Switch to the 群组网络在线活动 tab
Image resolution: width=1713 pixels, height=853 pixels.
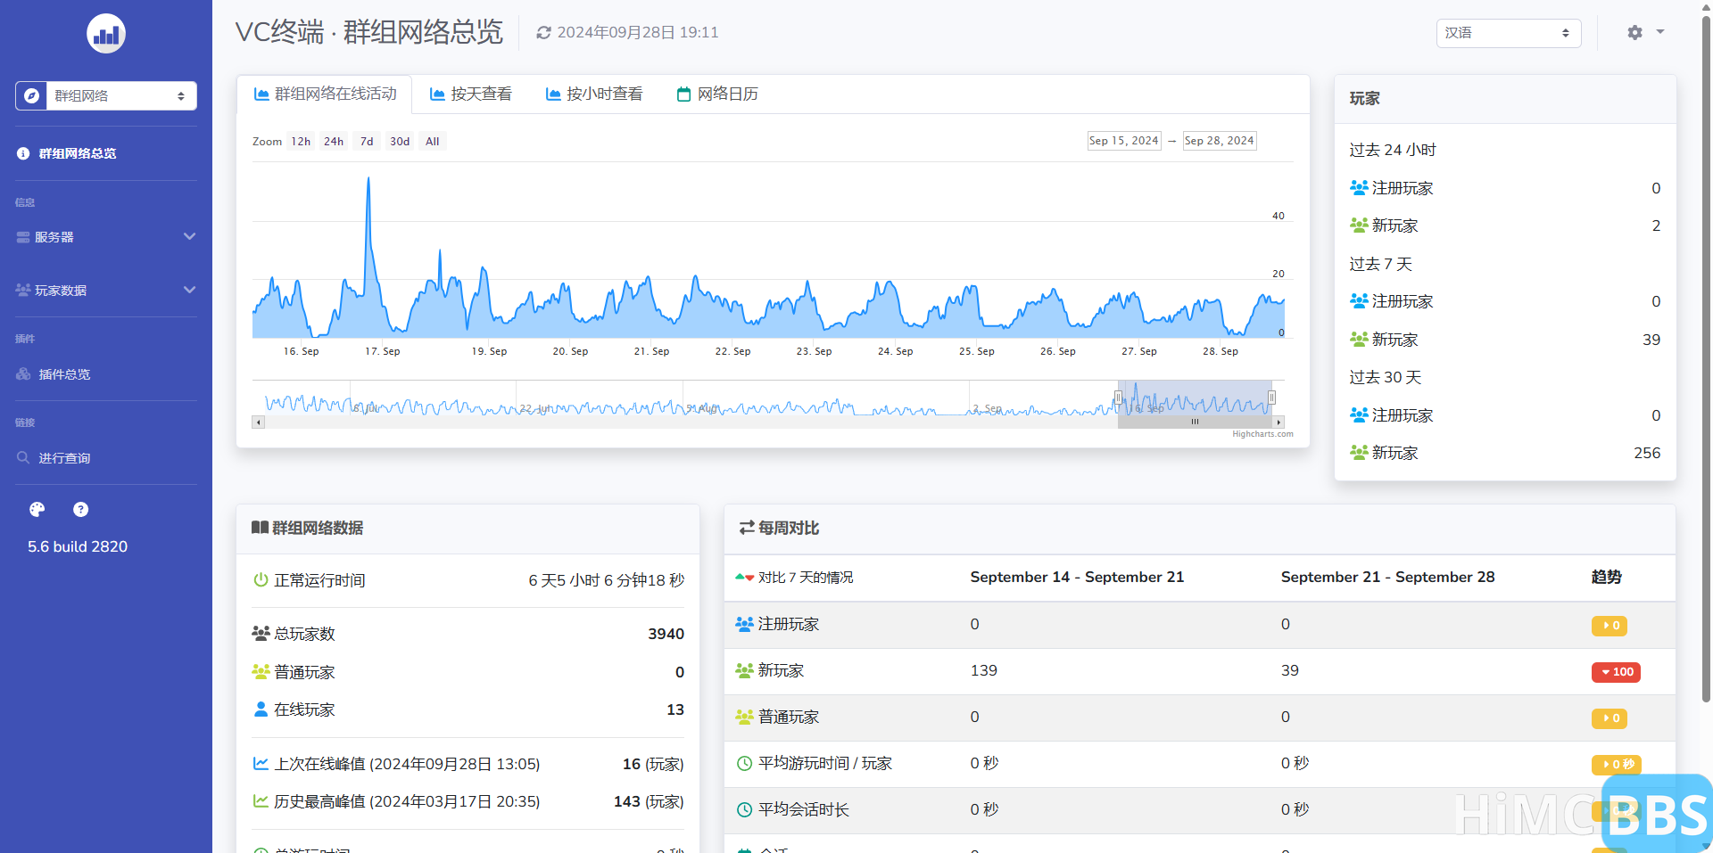pos(325,94)
